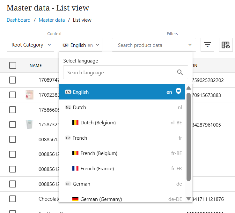Collapse the English language selector dropdown

pos(80,45)
